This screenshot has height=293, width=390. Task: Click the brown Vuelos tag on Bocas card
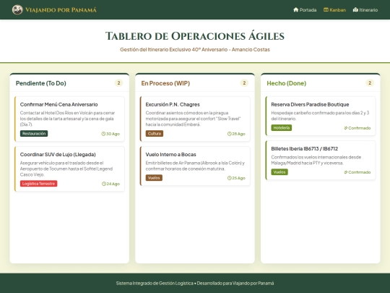pyautogui.click(x=154, y=178)
